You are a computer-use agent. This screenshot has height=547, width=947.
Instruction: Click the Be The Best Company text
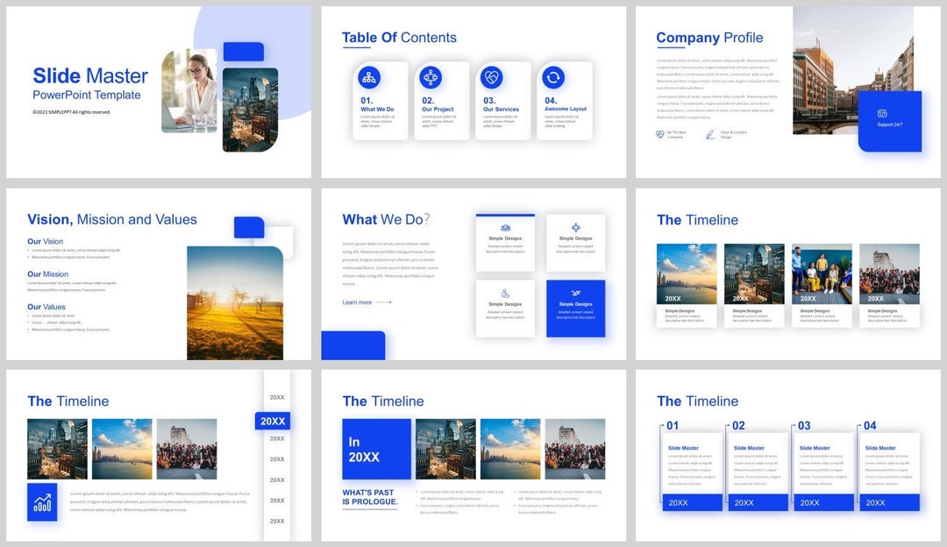[x=676, y=135]
